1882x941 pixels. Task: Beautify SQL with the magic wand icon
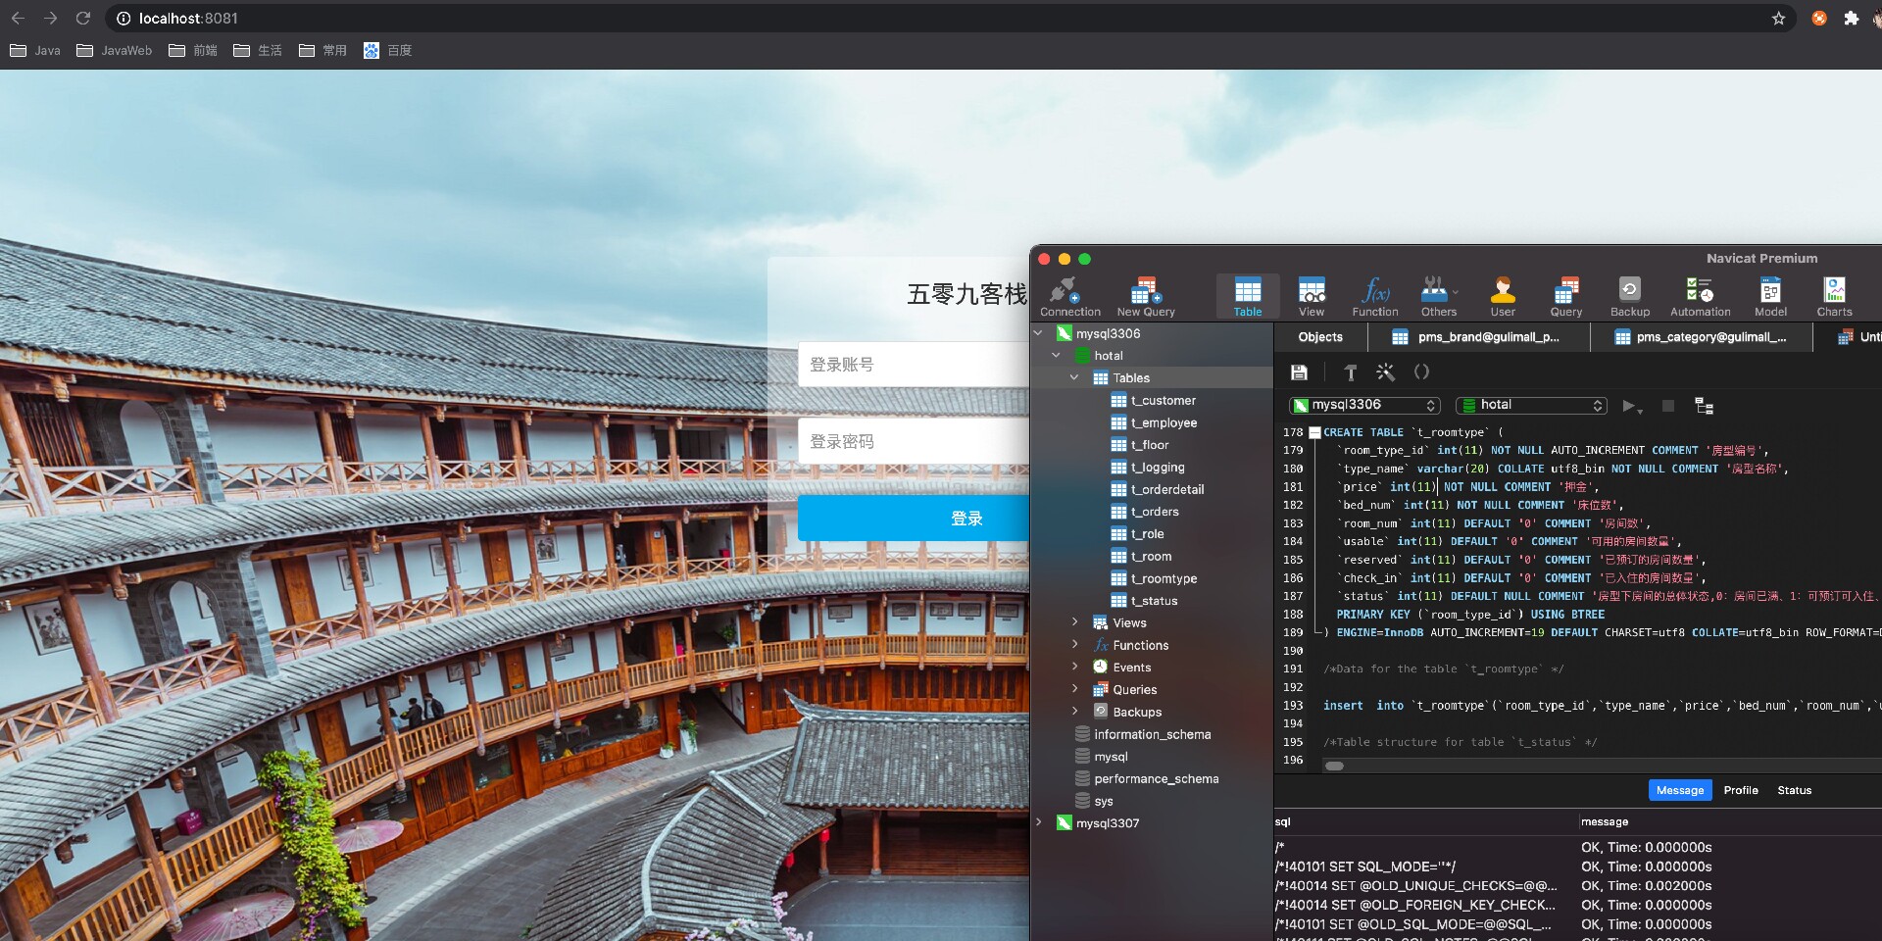[x=1385, y=372]
